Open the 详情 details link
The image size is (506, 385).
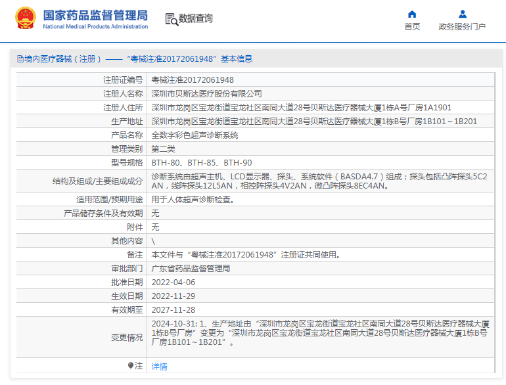coord(159,367)
